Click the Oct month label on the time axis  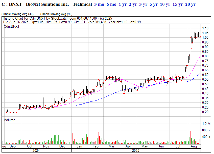click(30, 146)
